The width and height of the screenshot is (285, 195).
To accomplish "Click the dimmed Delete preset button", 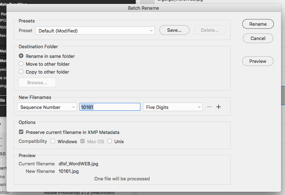I will [x=210, y=30].
